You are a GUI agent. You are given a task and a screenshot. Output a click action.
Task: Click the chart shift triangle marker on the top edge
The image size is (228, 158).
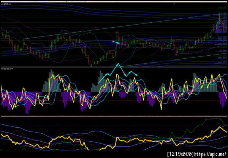pyautogui.click(x=174, y=3)
